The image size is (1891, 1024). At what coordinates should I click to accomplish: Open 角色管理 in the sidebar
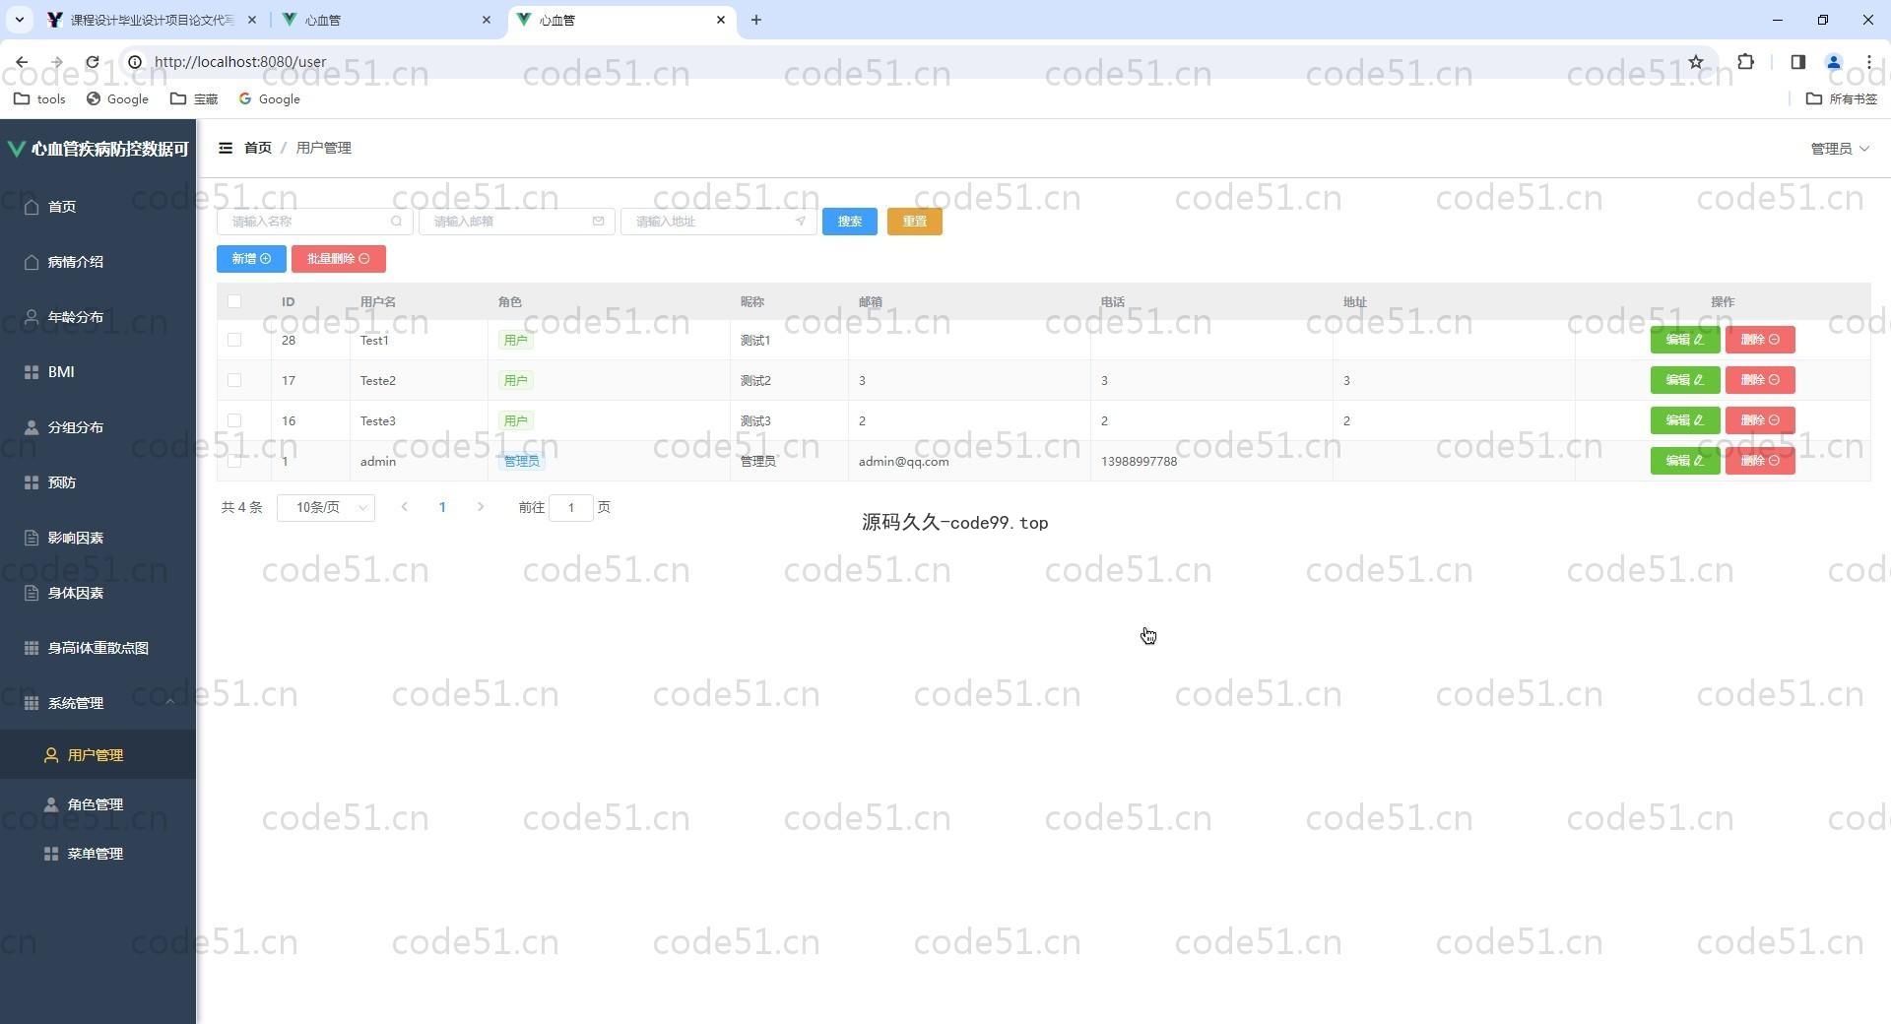[x=98, y=804]
